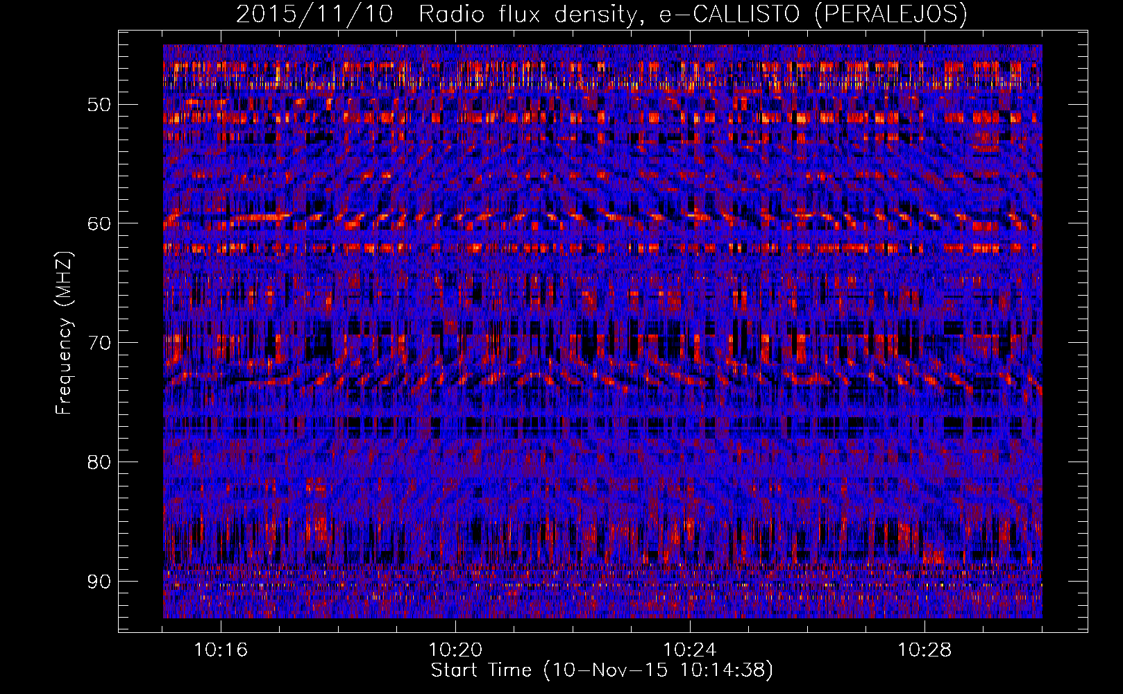Select the Frequency (MHZ) axis label
The width and height of the screenshot is (1123, 694).
64,332
